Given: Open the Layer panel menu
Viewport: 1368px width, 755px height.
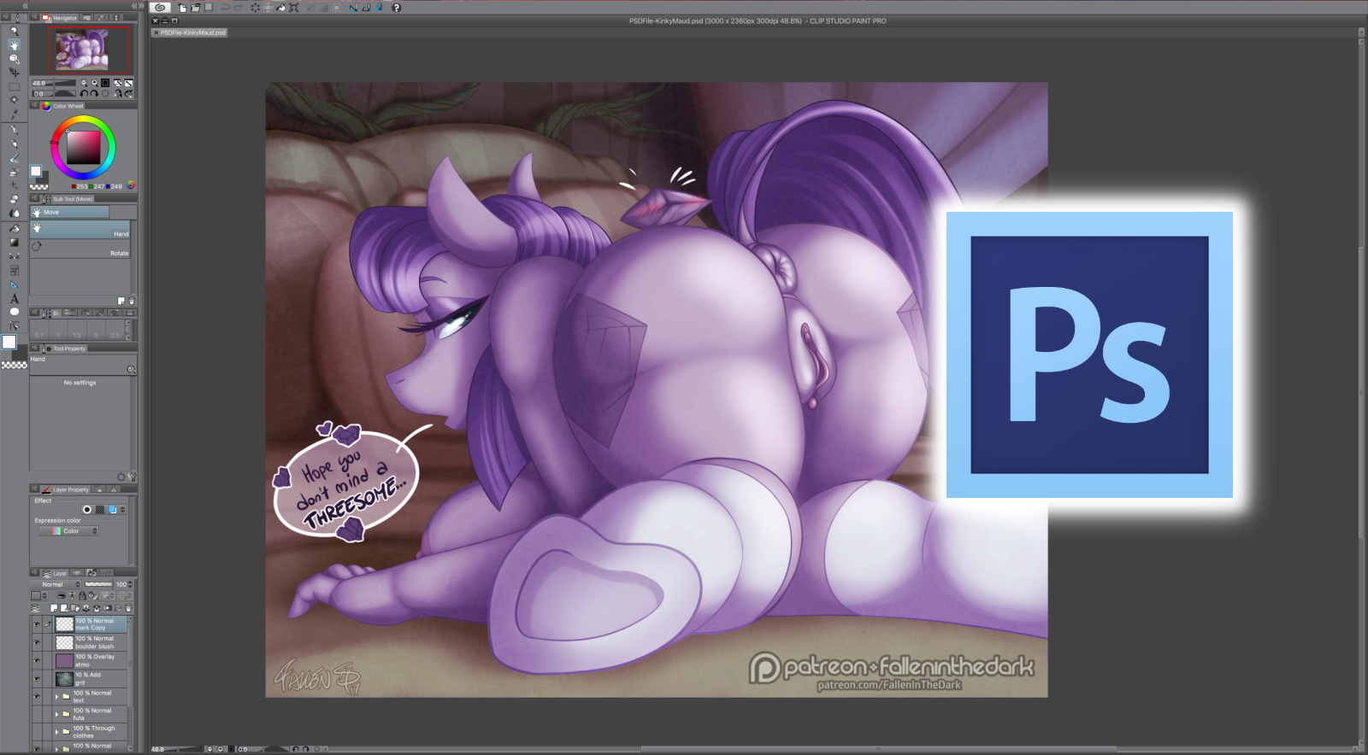Looking at the screenshot, I should coord(34,573).
